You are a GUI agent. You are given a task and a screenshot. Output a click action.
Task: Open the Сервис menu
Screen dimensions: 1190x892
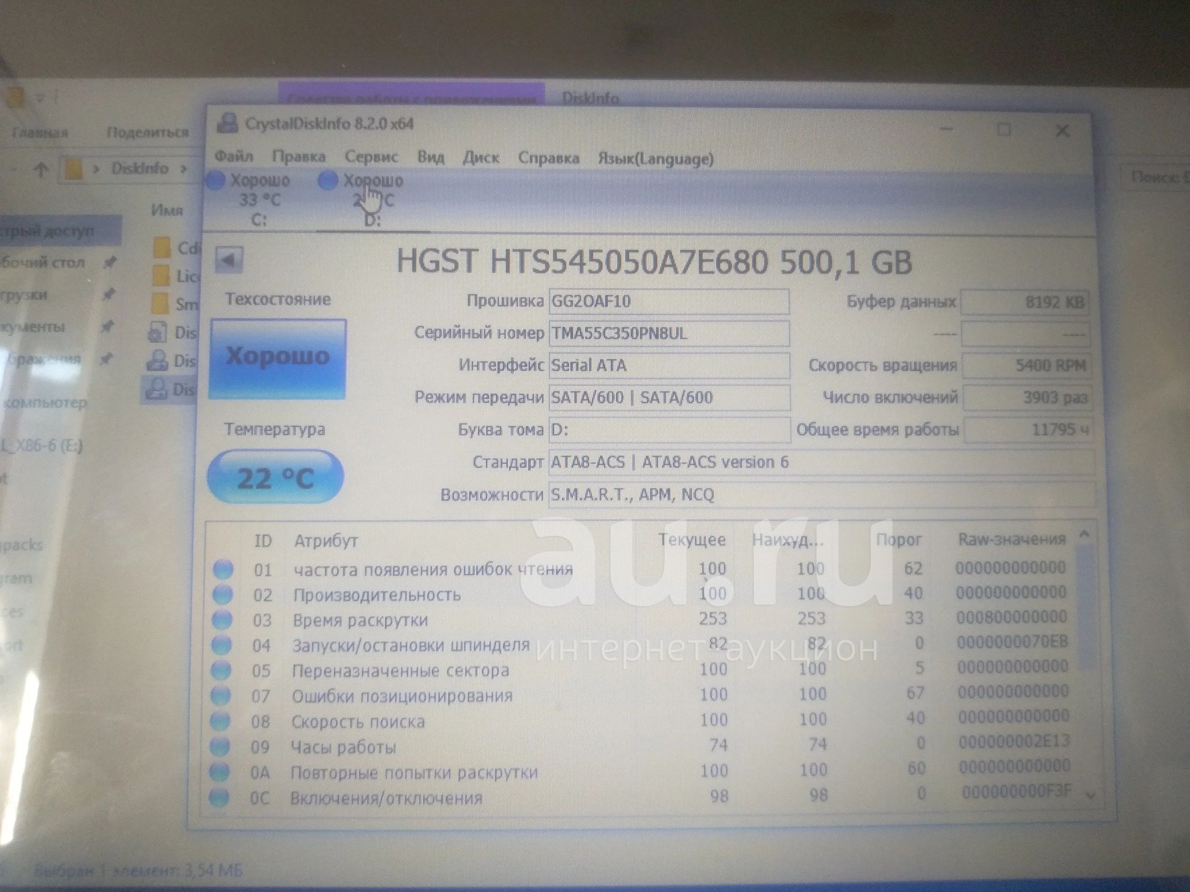pyautogui.click(x=371, y=157)
